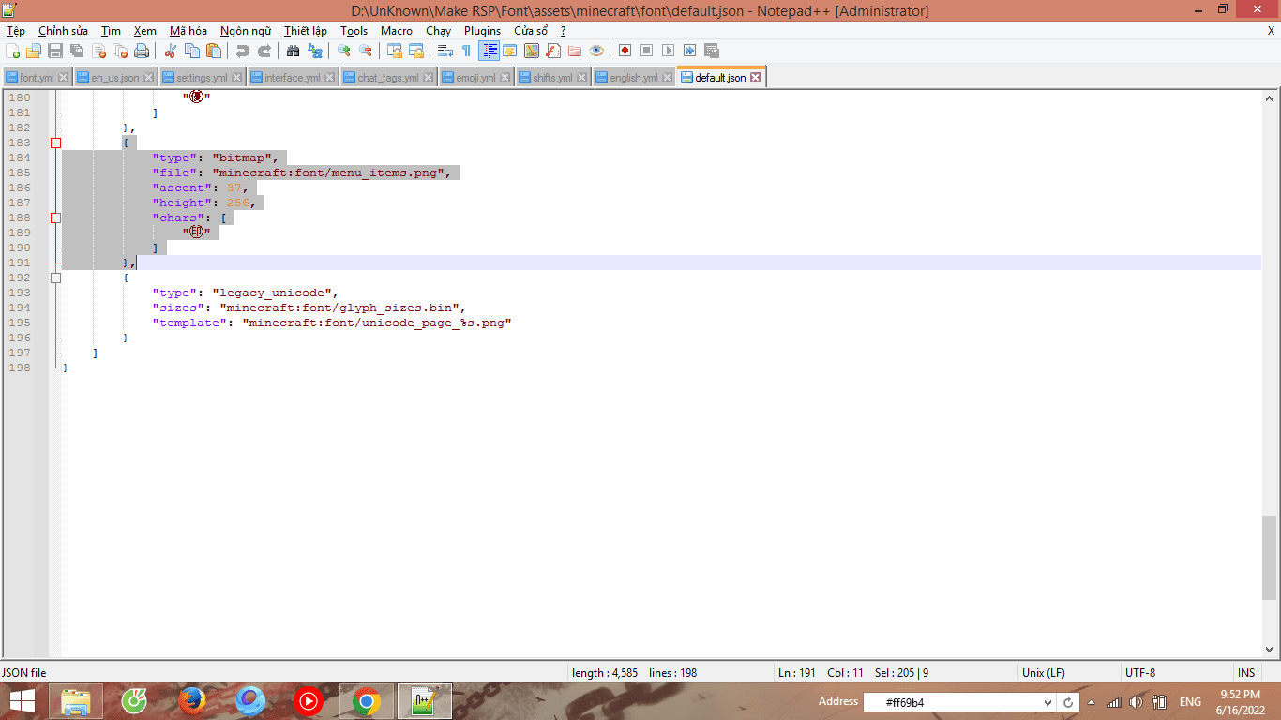The height and width of the screenshot is (720, 1281).
Task: Open the Plugins menu
Action: point(483,31)
